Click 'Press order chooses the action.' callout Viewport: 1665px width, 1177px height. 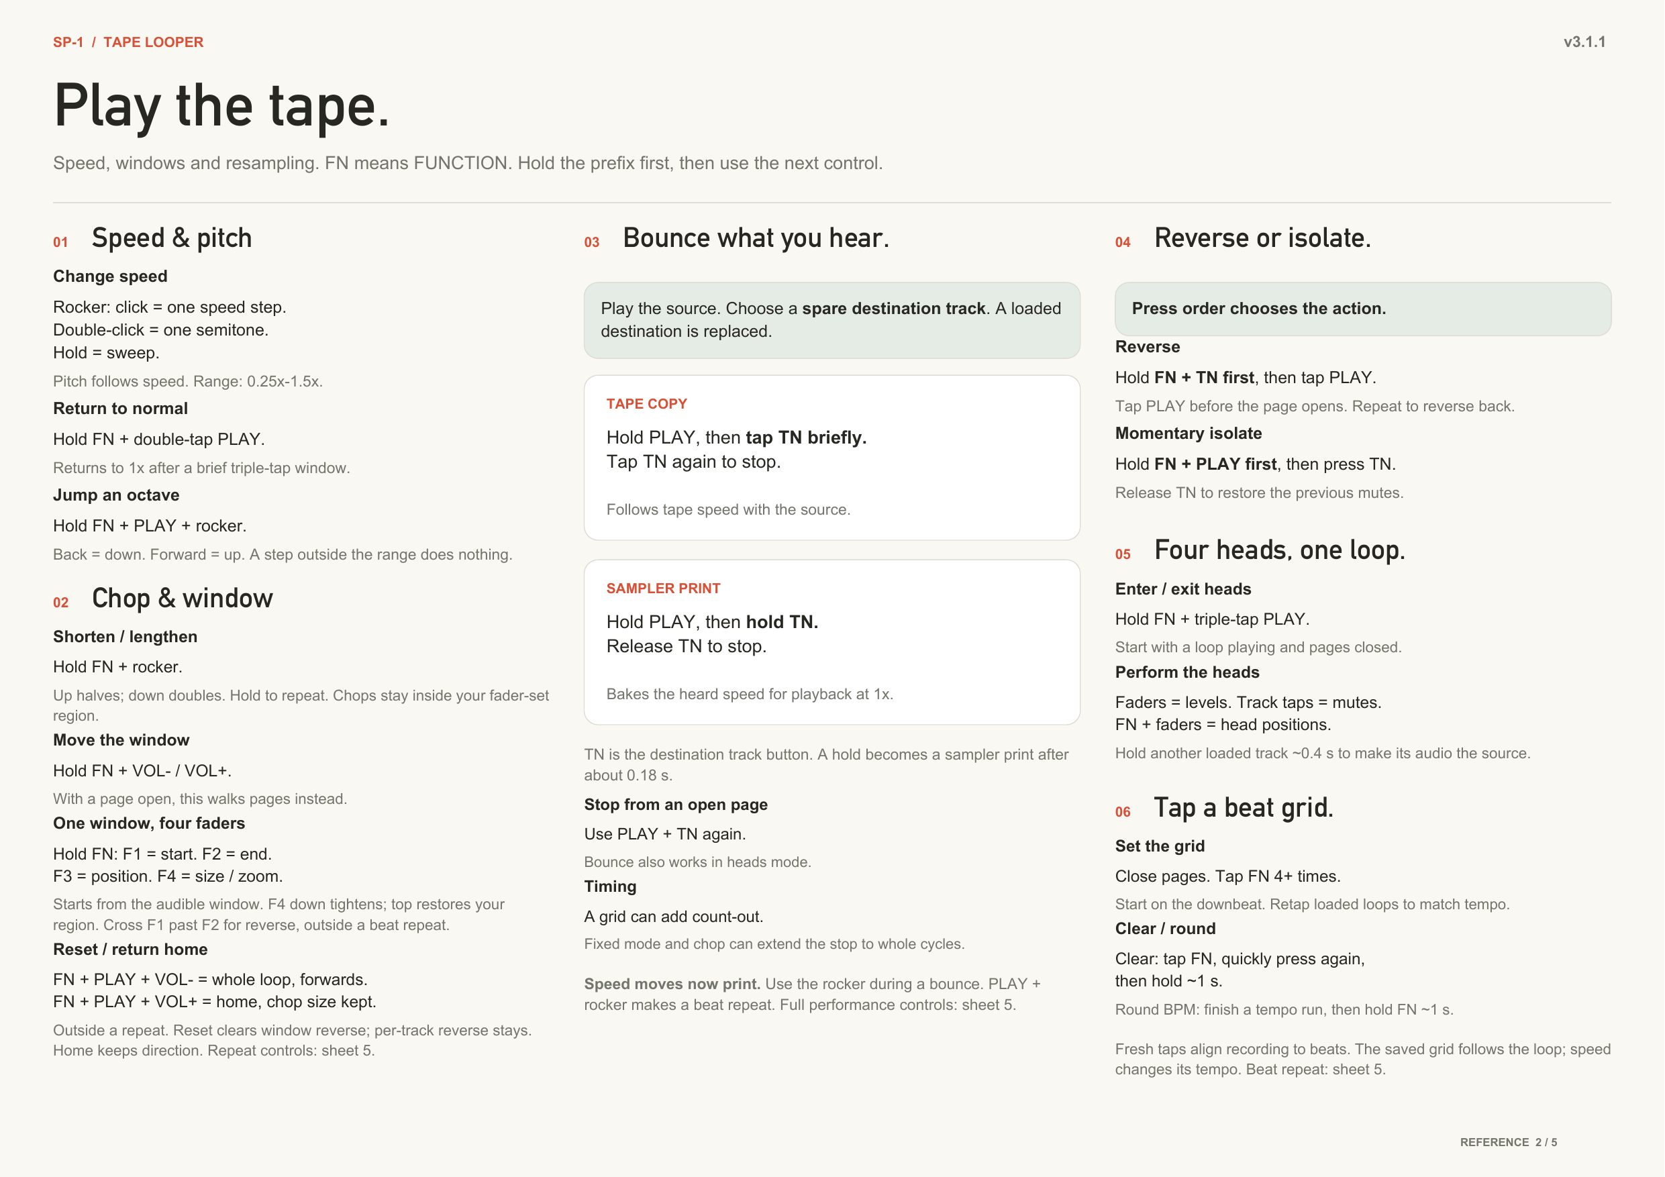coord(1362,309)
